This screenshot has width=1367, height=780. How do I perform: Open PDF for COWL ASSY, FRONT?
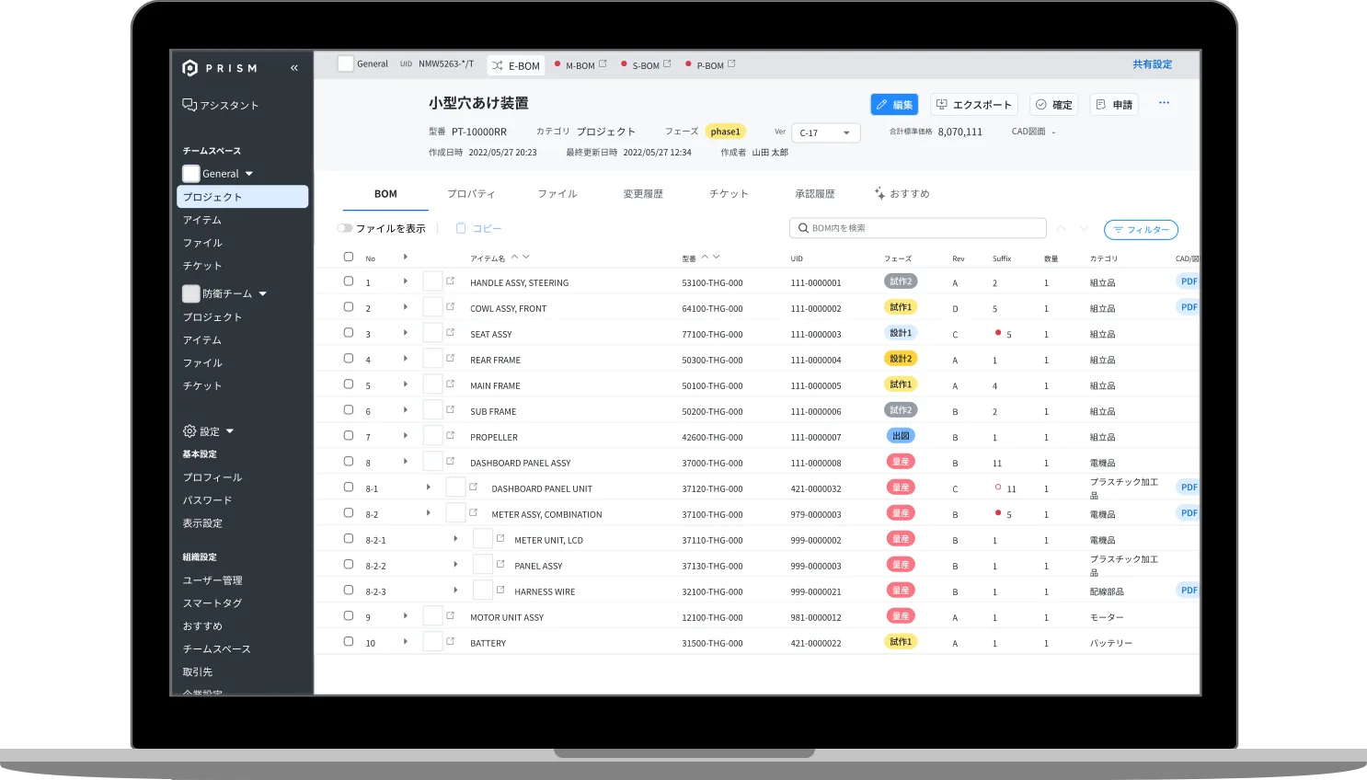1188,307
